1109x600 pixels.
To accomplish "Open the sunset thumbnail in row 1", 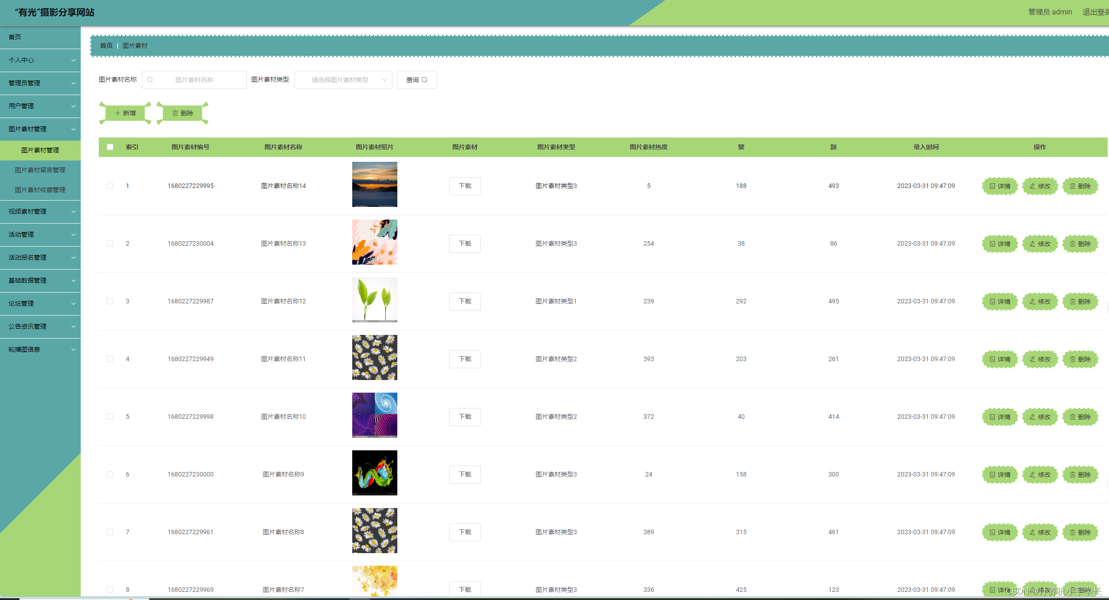I will tap(374, 184).
